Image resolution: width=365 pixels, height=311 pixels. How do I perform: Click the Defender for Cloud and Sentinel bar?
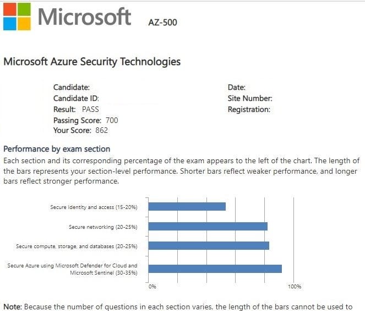[215, 269]
